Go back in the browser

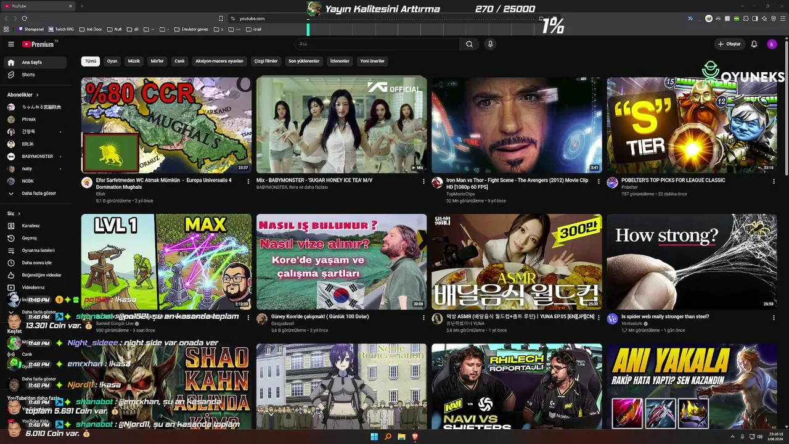click(x=7, y=18)
